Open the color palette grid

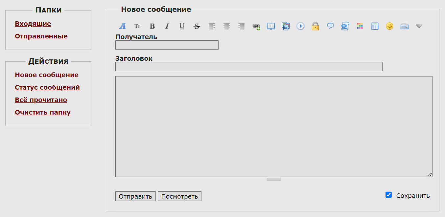point(360,26)
